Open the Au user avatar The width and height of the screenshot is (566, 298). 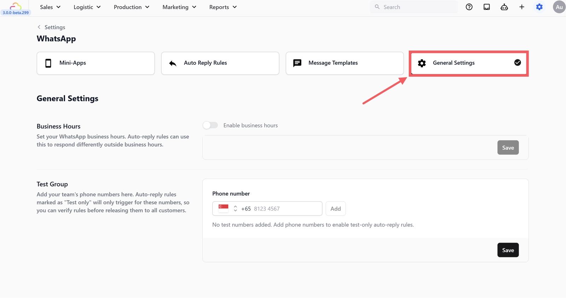(559, 7)
